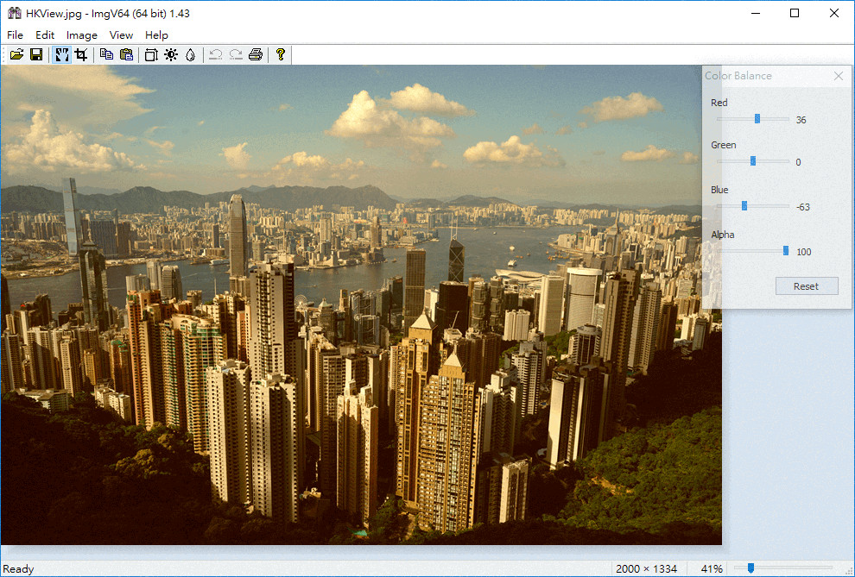
Task: Open the resize image tool
Action: point(151,54)
